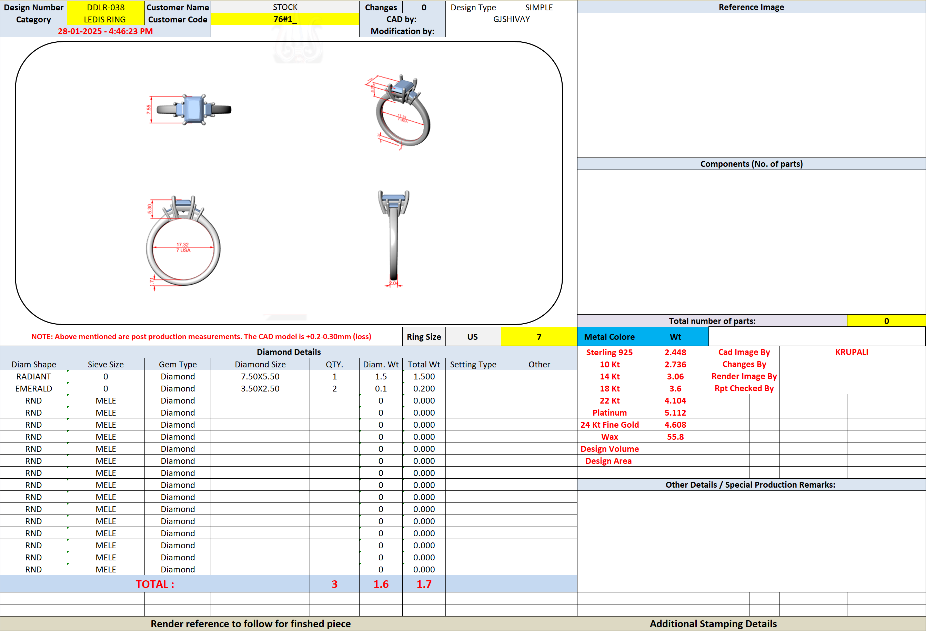
Task: Select the 0.200 total weight cell
Action: (x=424, y=388)
